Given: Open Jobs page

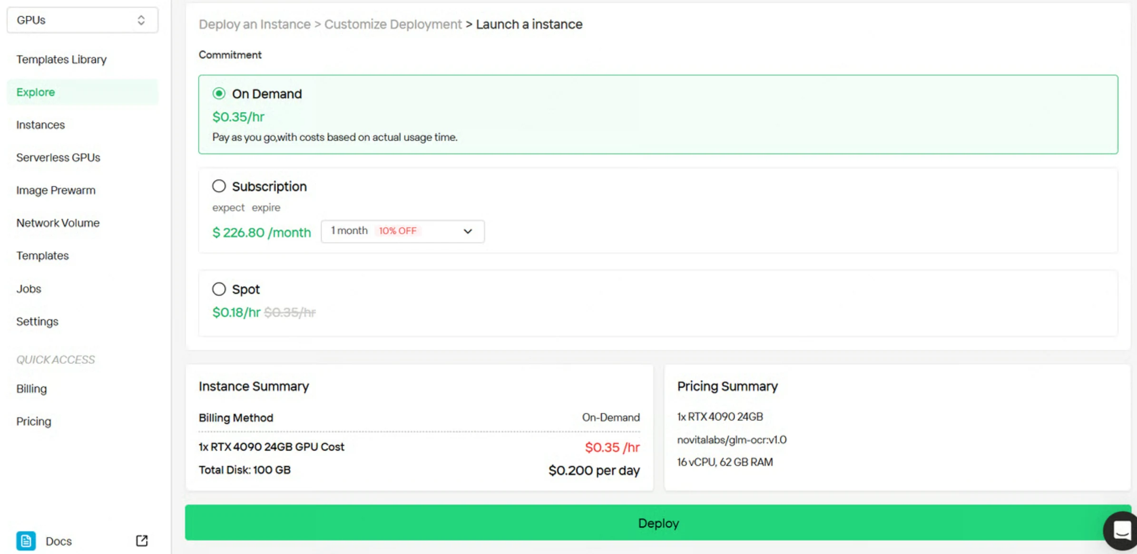Looking at the screenshot, I should coord(29,289).
